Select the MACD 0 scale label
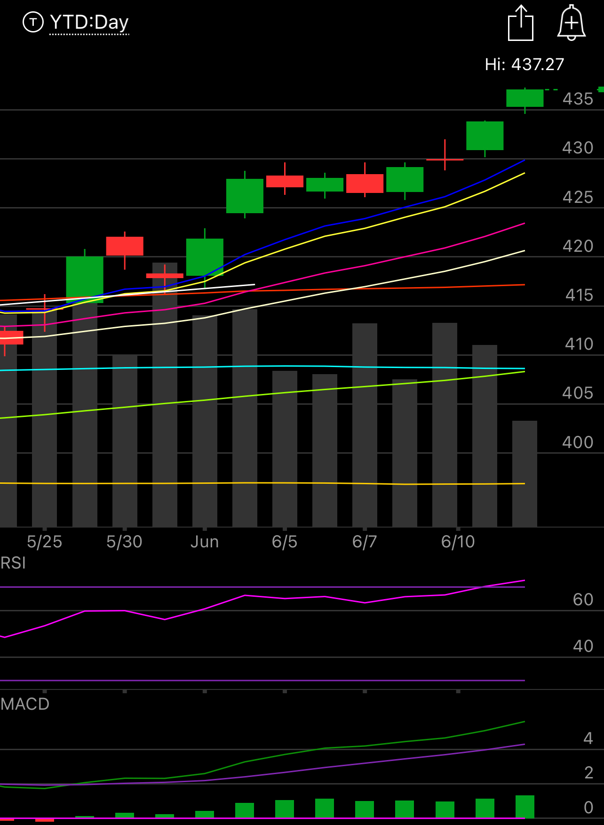The image size is (604, 825). (x=588, y=808)
